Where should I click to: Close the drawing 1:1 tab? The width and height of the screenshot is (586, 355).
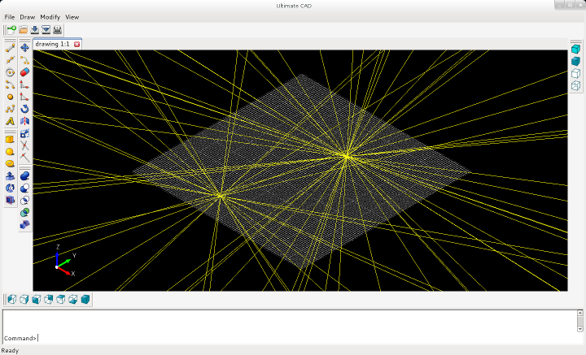click(77, 44)
